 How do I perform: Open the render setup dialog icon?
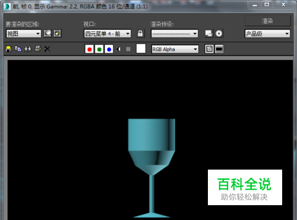point(209,33)
